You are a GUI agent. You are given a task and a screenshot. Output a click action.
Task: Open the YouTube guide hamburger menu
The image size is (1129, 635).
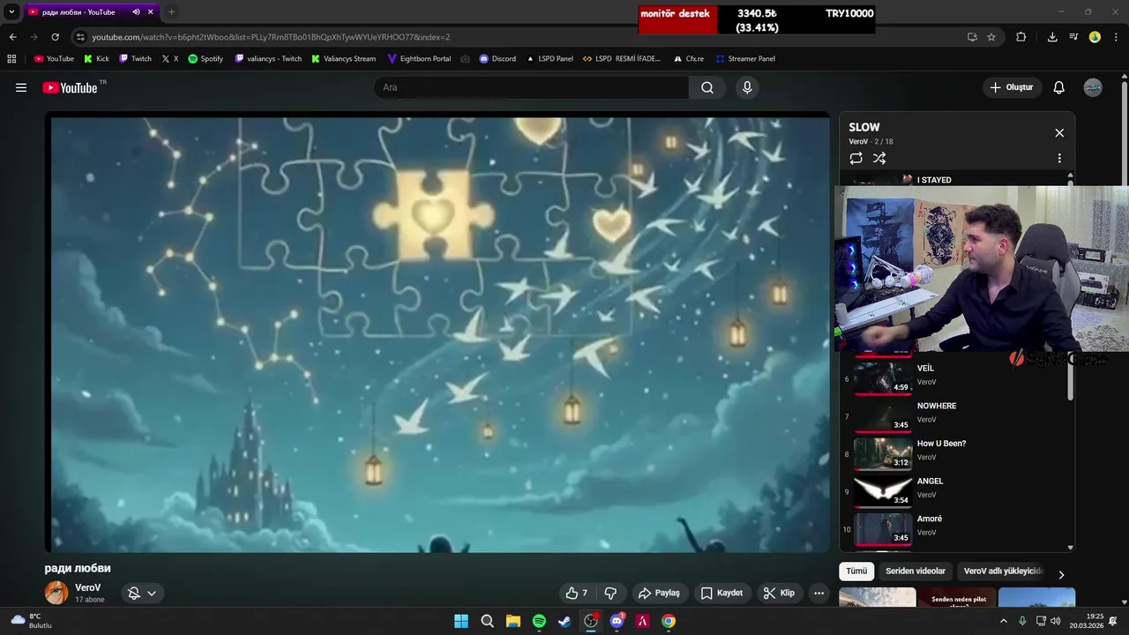21,87
